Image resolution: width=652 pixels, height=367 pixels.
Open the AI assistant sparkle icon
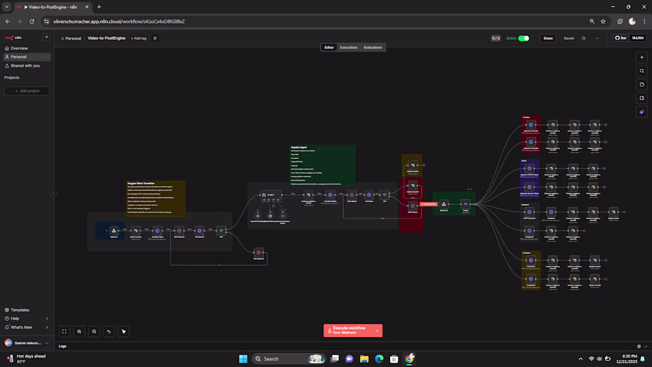coord(641,111)
